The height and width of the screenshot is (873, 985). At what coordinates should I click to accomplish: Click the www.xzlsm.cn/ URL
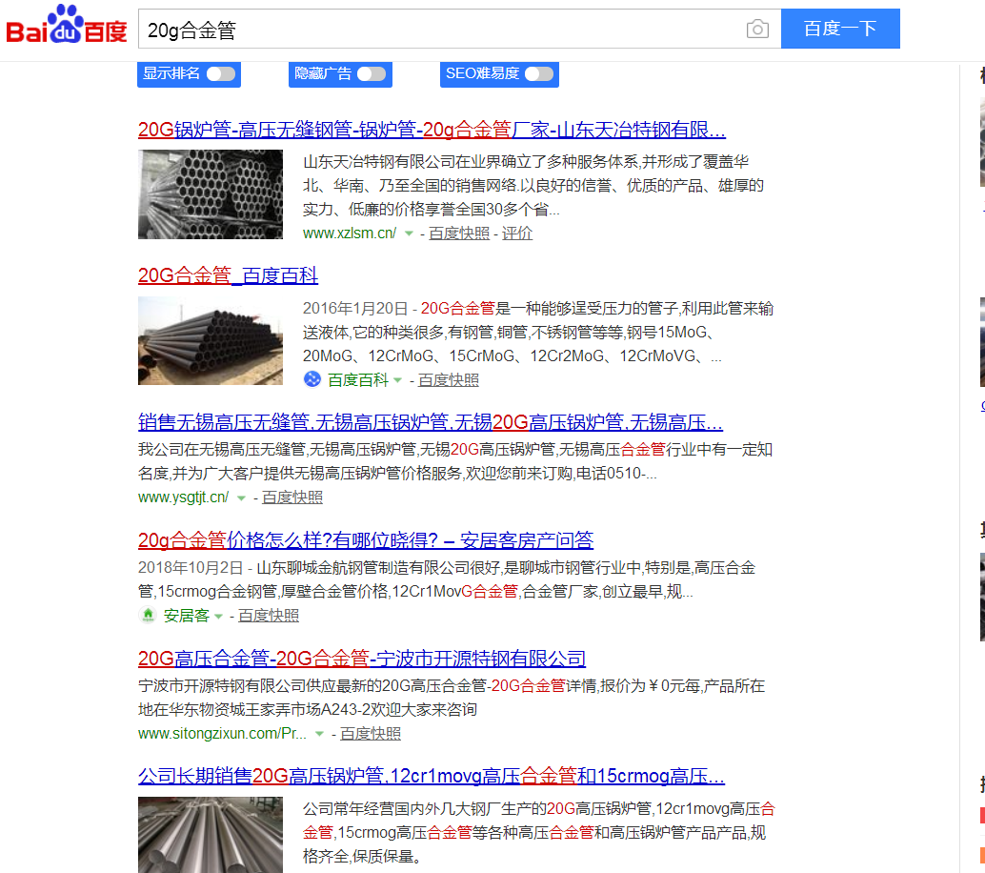350,233
